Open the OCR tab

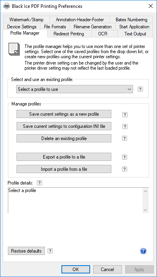(x=103, y=33)
